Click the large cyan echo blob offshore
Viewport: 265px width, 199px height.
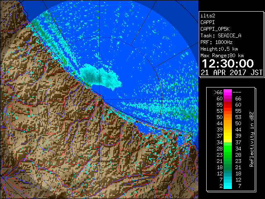(x=100, y=76)
